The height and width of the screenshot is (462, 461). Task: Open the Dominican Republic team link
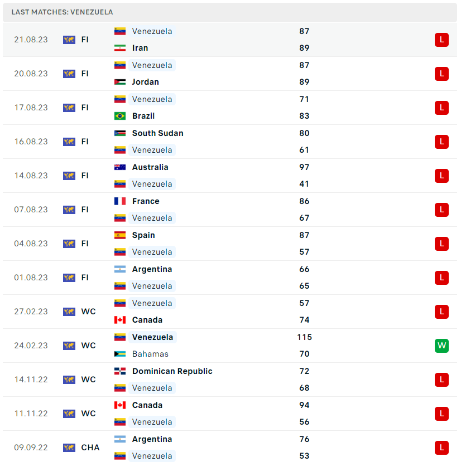[x=172, y=371]
